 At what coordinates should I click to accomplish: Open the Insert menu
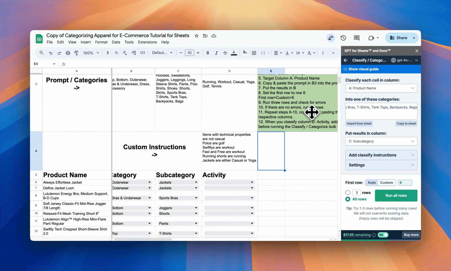86,42
